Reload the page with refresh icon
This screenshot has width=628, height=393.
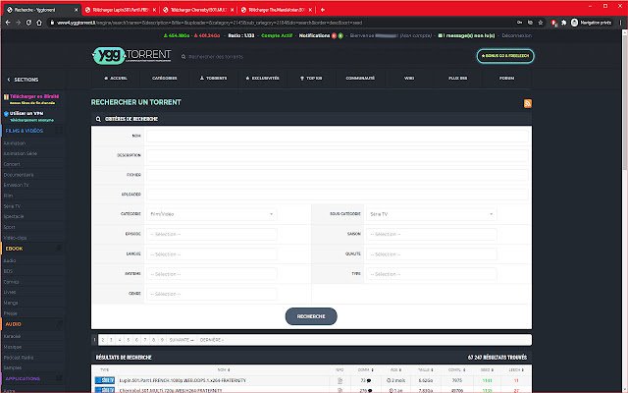[28, 23]
